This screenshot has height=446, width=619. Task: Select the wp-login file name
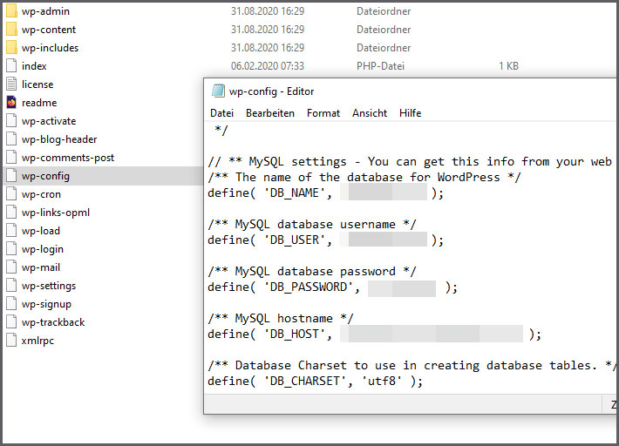pyautogui.click(x=42, y=249)
